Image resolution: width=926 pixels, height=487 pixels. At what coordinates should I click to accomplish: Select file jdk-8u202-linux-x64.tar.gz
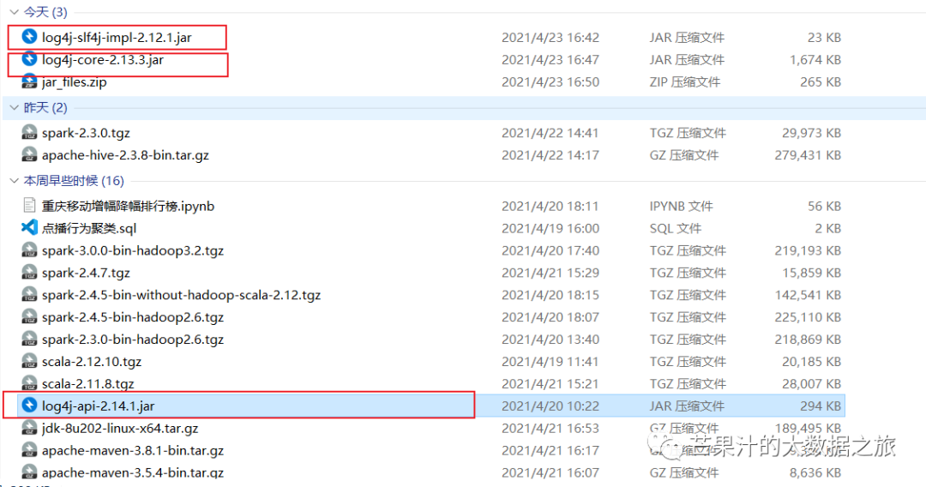tap(120, 429)
